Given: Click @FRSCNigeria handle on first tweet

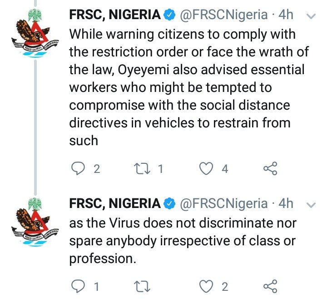Looking at the screenshot, I should [223, 15].
